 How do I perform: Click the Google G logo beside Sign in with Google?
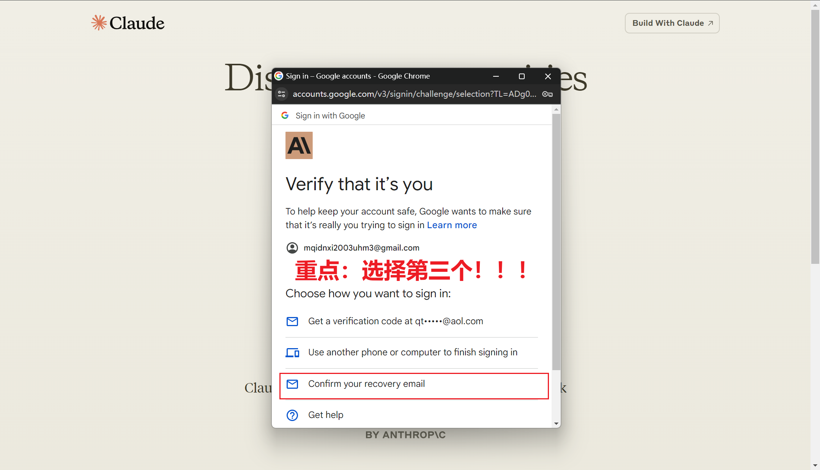click(x=285, y=115)
